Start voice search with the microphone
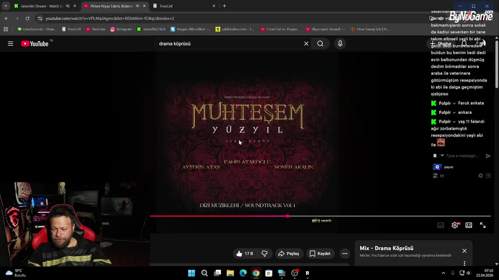The image size is (499, 280). coord(340,44)
